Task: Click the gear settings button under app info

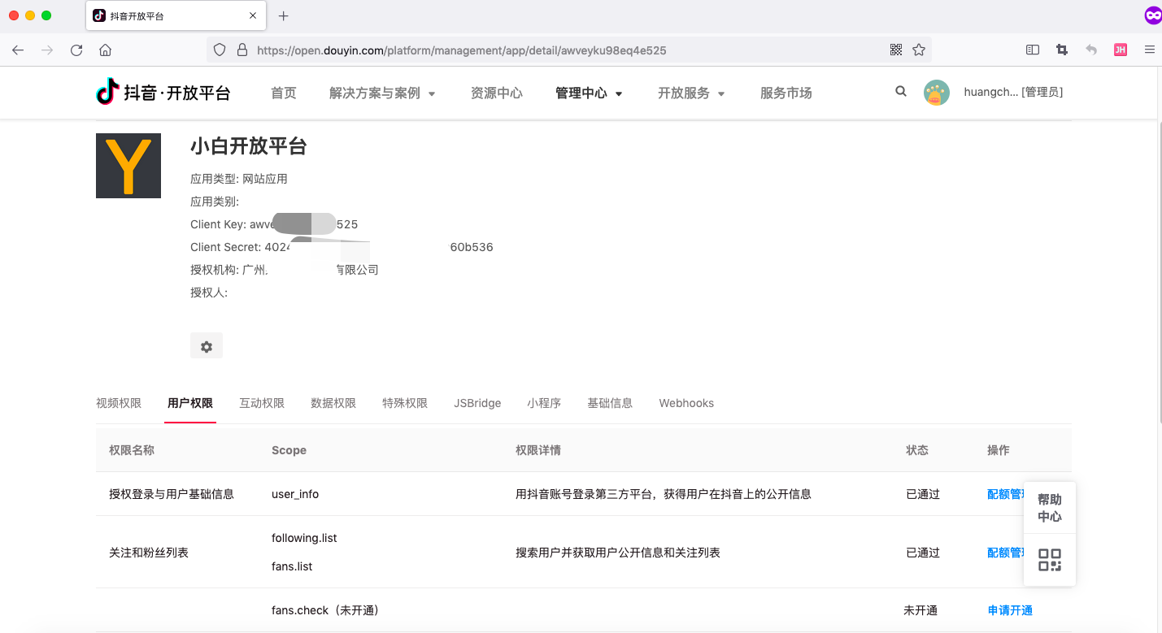Action: (x=207, y=346)
